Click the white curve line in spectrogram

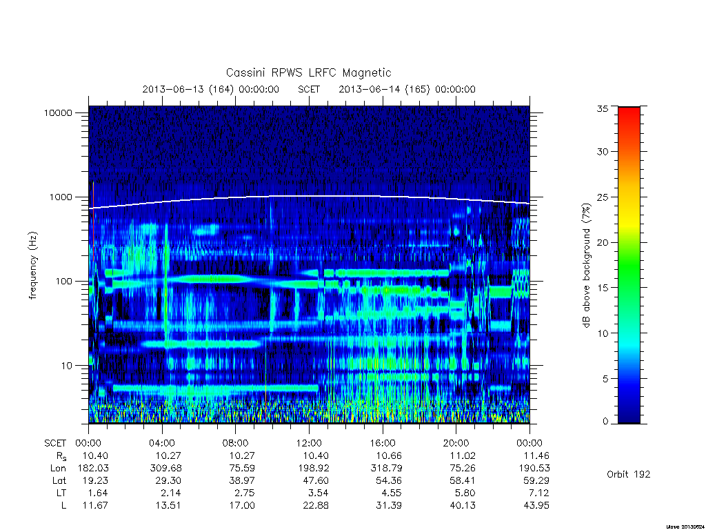pyautogui.click(x=309, y=195)
